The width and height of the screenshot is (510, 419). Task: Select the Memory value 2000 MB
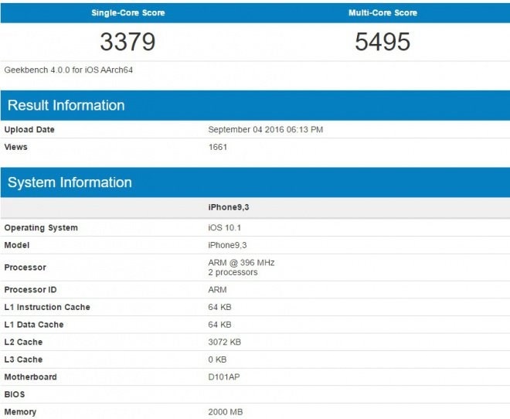click(x=226, y=412)
